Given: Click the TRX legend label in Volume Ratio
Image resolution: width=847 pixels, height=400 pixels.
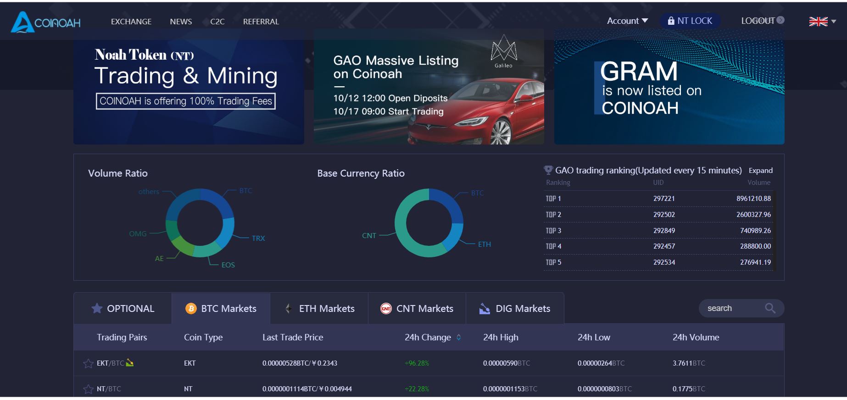Looking at the screenshot, I should [x=258, y=239].
